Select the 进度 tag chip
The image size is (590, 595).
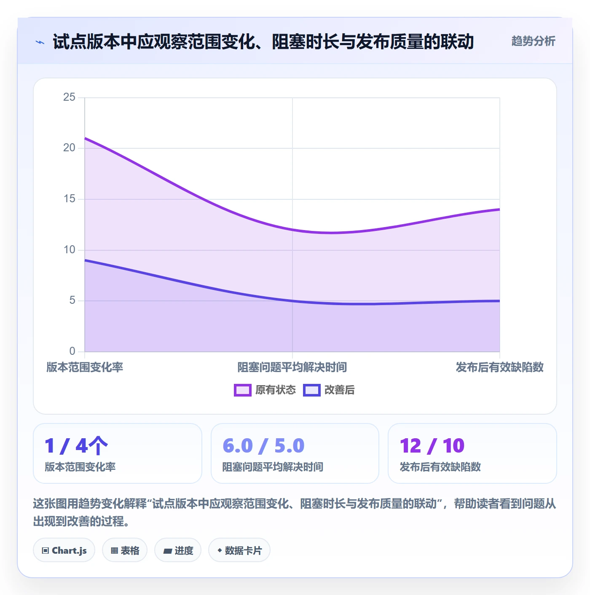178,550
